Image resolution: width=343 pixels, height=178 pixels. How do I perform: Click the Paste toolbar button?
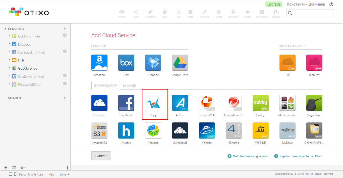190,14
